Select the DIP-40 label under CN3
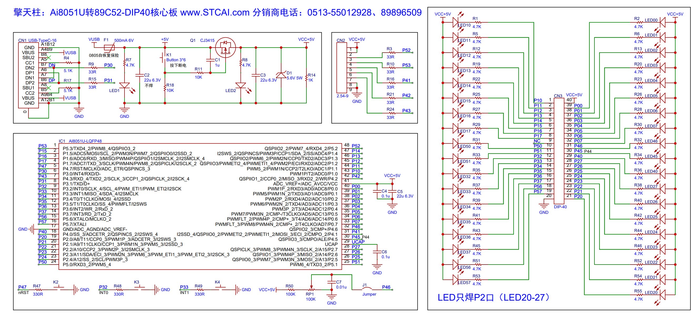Viewport: 695px width, 314px height. [x=560, y=207]
